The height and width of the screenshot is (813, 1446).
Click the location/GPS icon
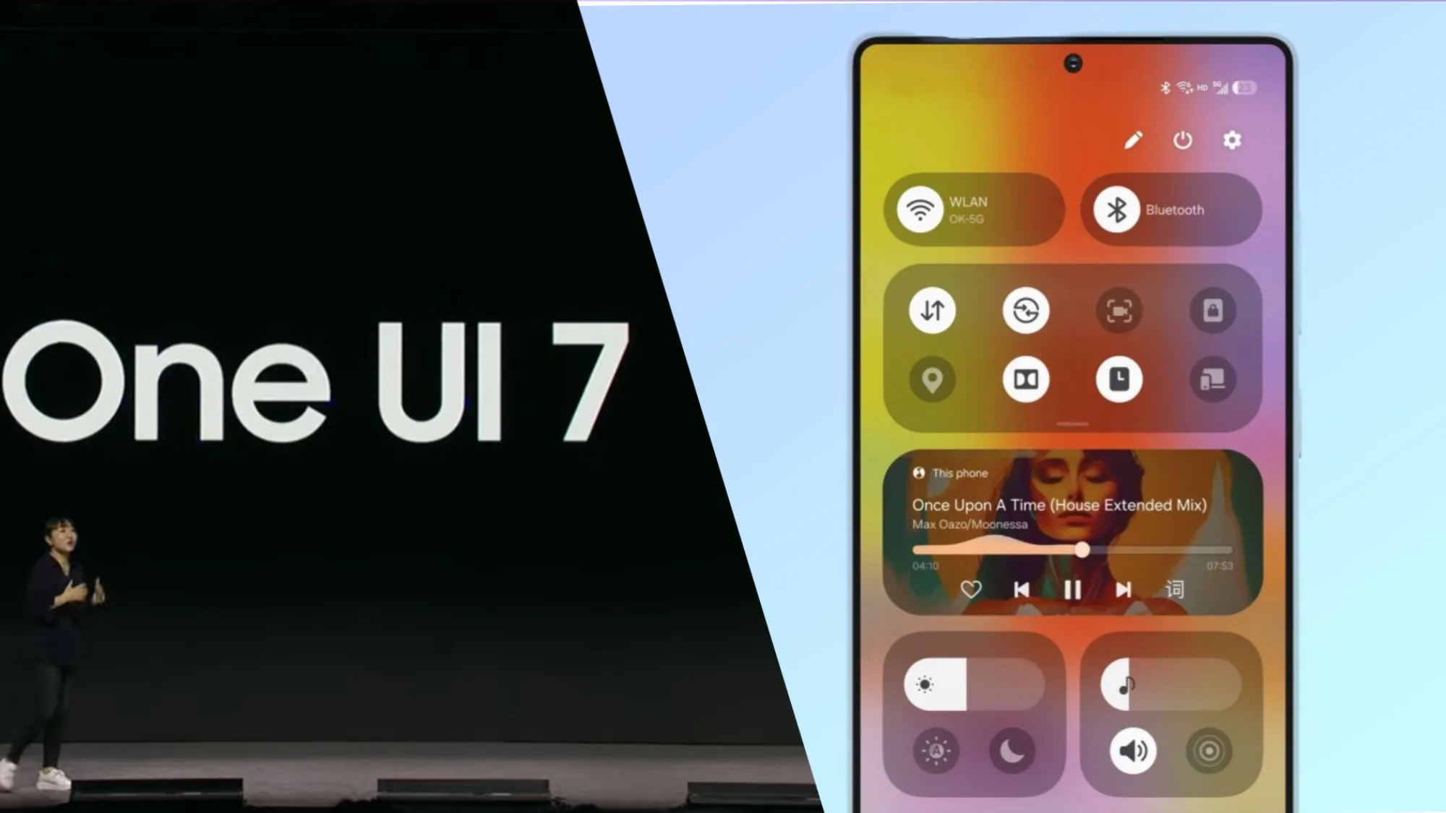coord(931,379)
